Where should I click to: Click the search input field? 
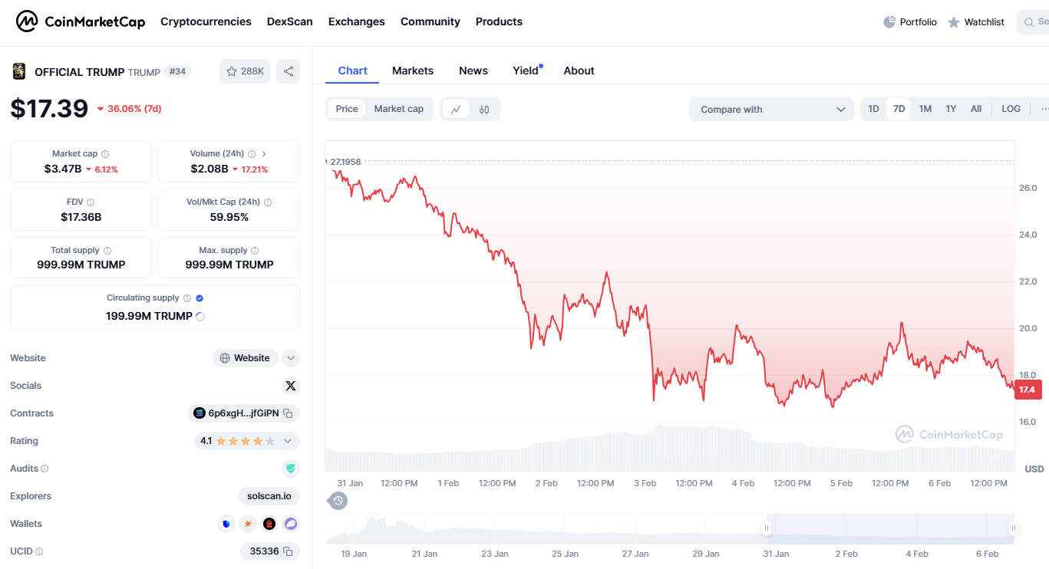tap(1033, 22)
